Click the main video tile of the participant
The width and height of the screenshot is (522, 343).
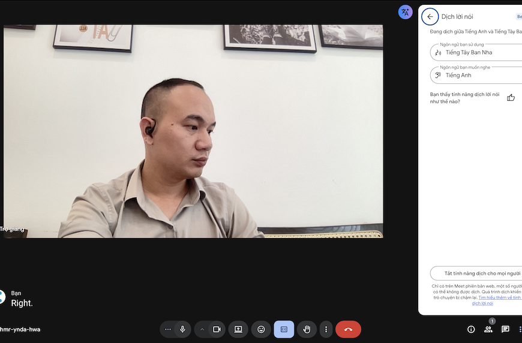click(193, 131)
